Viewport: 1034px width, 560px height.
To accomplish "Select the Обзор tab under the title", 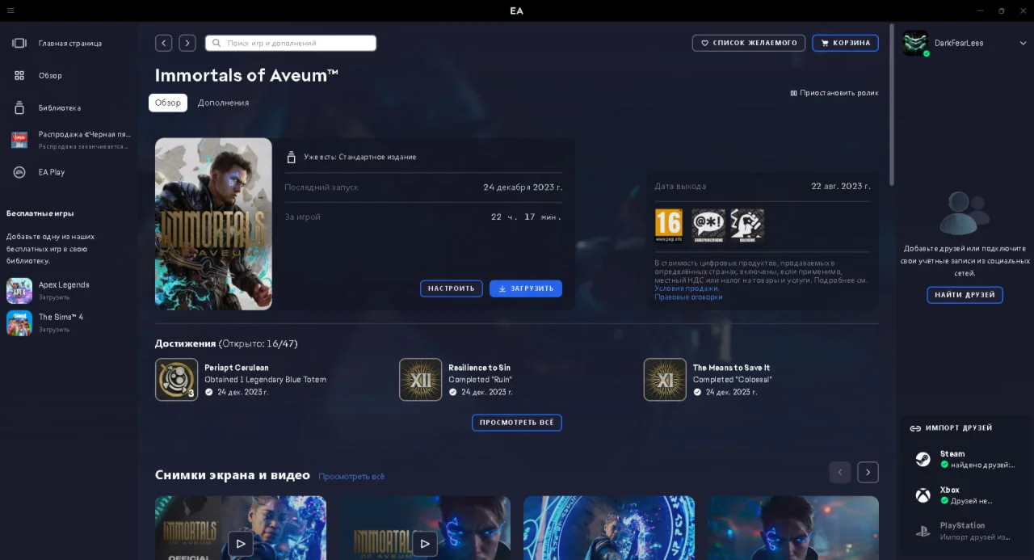I will [x=168, y=103].
